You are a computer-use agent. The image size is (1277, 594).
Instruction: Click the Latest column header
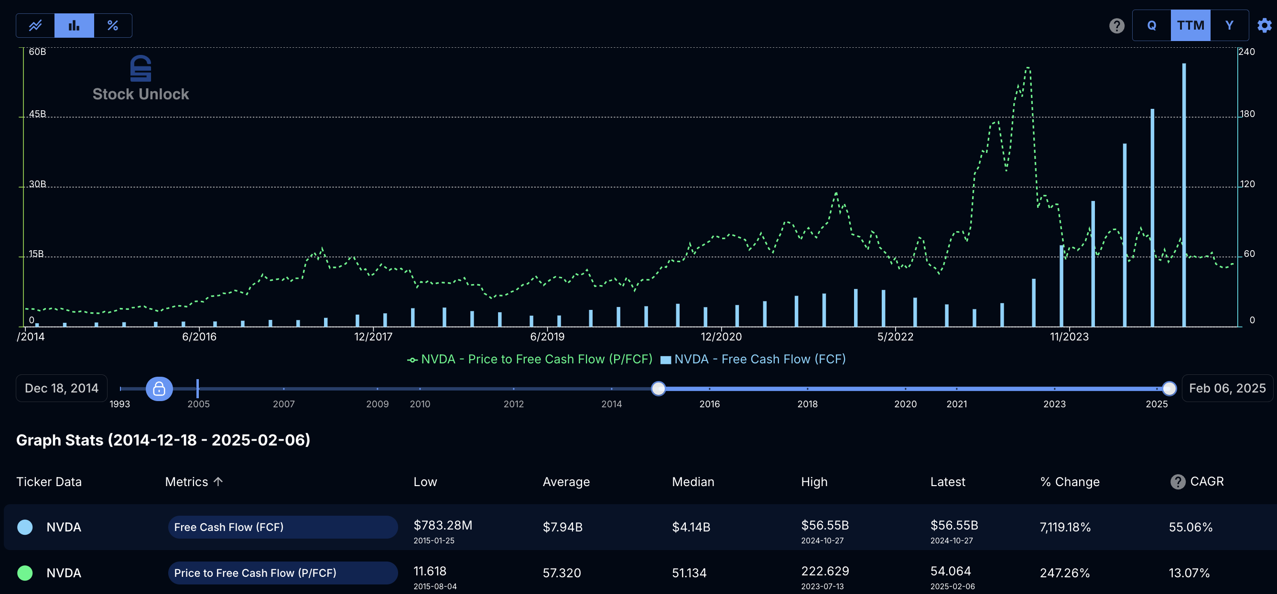[947, 481]
